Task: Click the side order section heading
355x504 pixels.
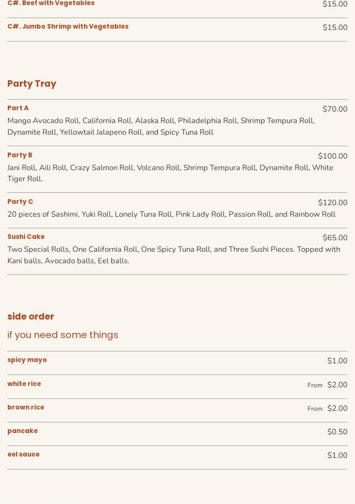Action: (30, 316)
